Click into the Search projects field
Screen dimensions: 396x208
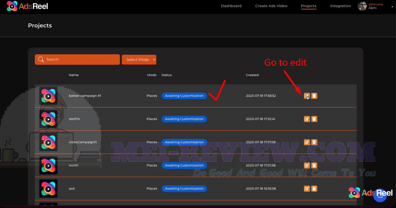coord(77,59)
